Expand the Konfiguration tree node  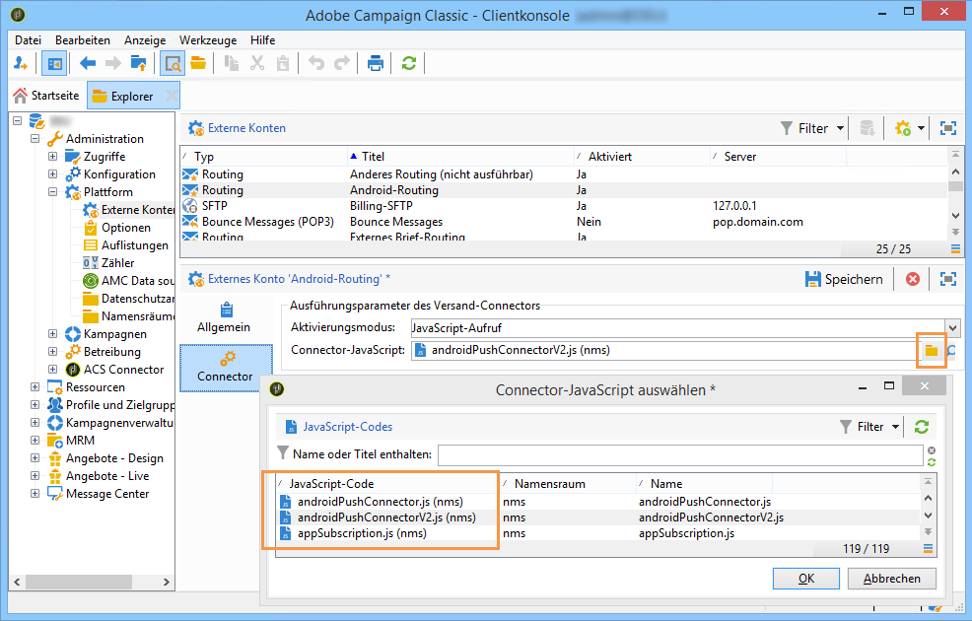pos(52,174)
